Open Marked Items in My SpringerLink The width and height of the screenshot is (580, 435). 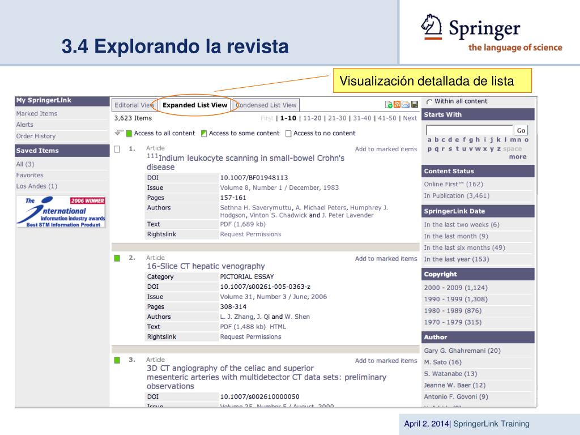tap(37, 113)
